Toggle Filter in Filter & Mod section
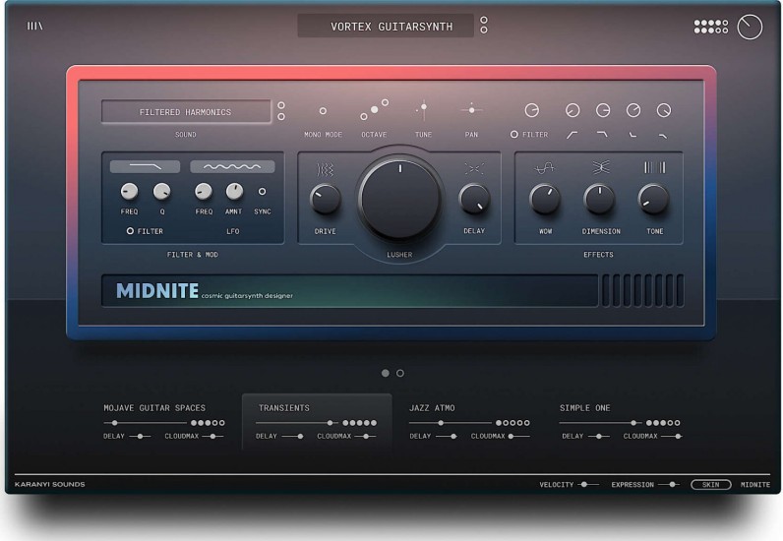Screen dimensions: 783x541 pos(131,231)
